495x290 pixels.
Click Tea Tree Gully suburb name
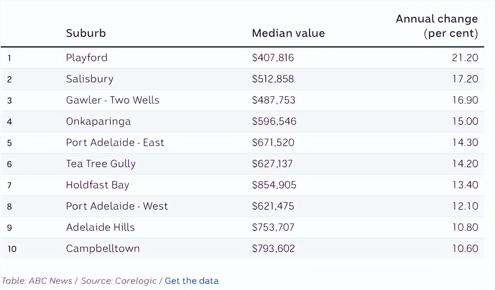(100, 164)
